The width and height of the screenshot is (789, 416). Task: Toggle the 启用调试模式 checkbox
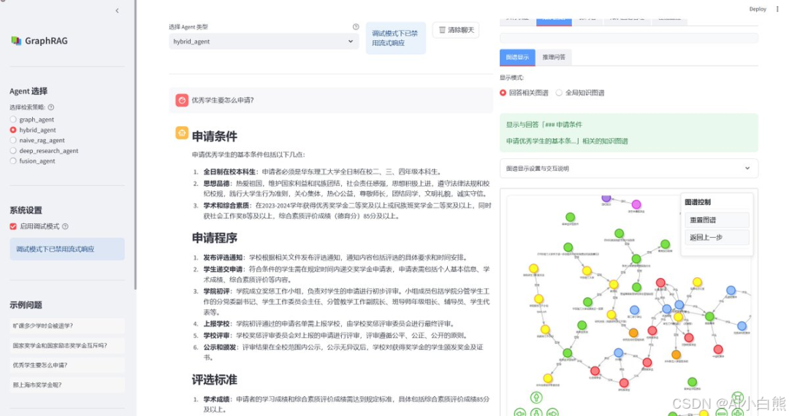[13, 226]
